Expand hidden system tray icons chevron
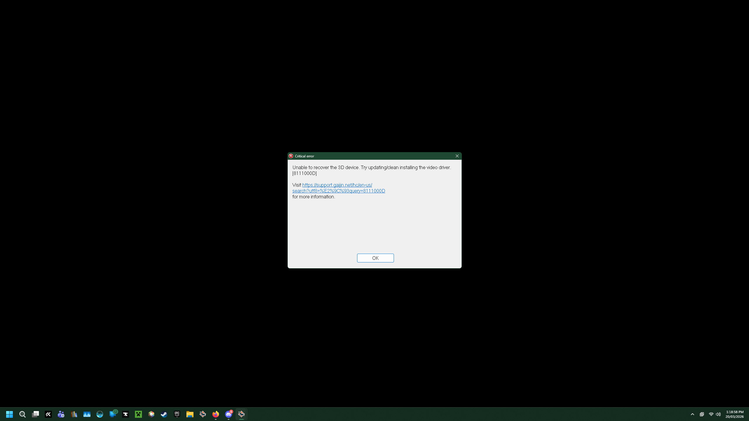Viewport: 749px width, 421px height. click(692, 414)
